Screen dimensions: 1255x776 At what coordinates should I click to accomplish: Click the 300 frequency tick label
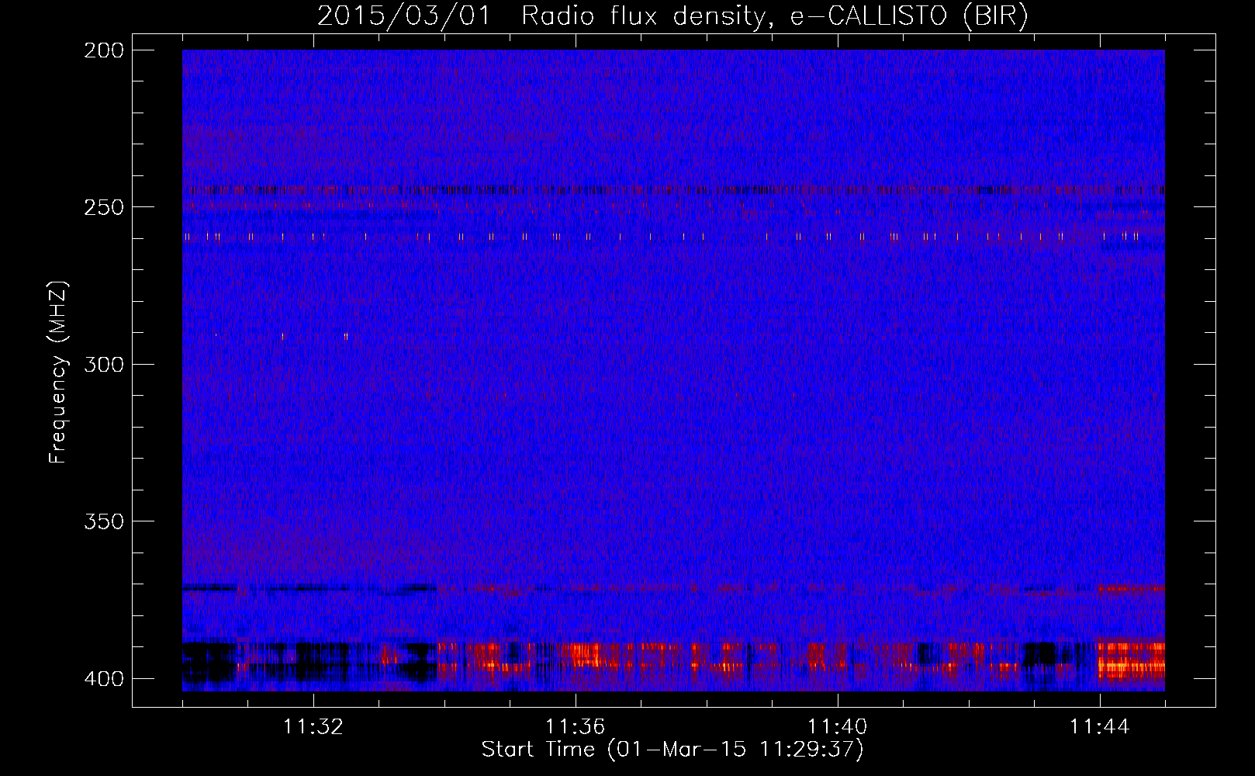point(104,364)
